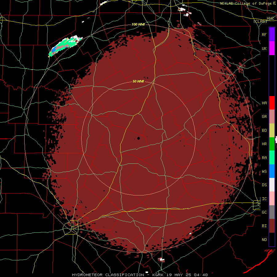Image resolution: width=277 pixels, height=277 pixels.
Task: Select the GR legend label
Action: [x=264, y=117]
